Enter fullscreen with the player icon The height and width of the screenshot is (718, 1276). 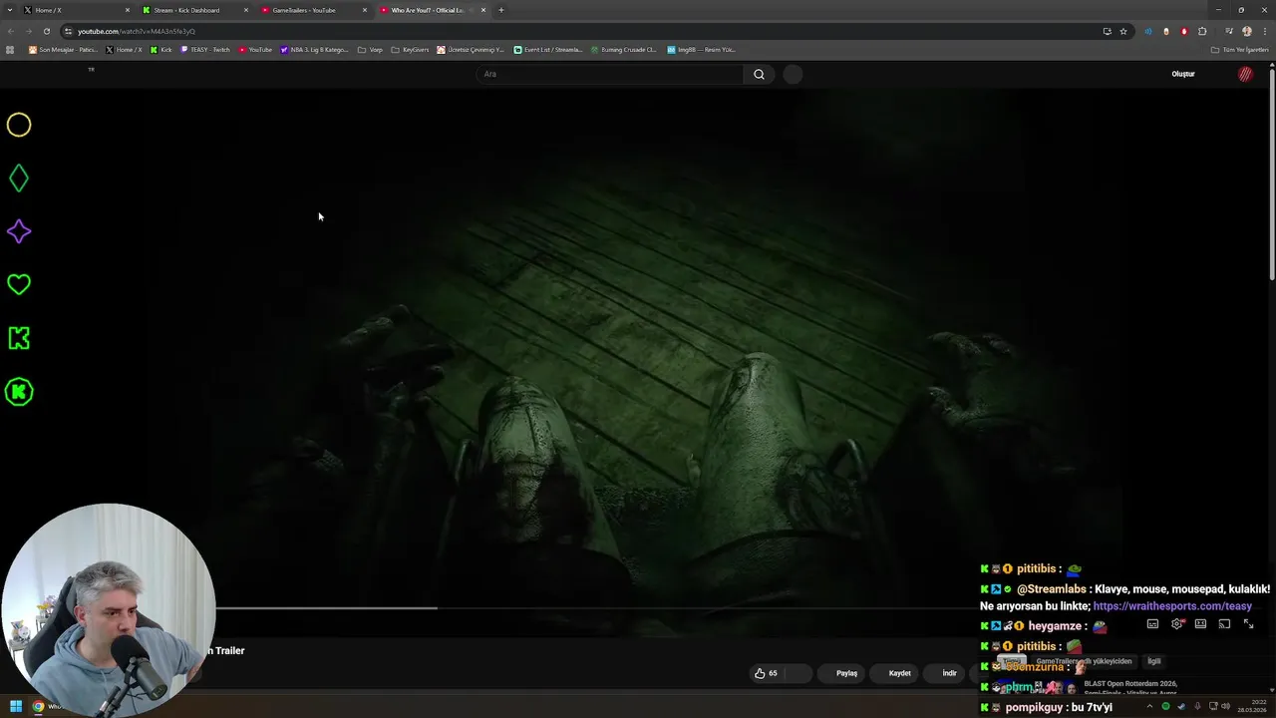(x=1248, y=624)
